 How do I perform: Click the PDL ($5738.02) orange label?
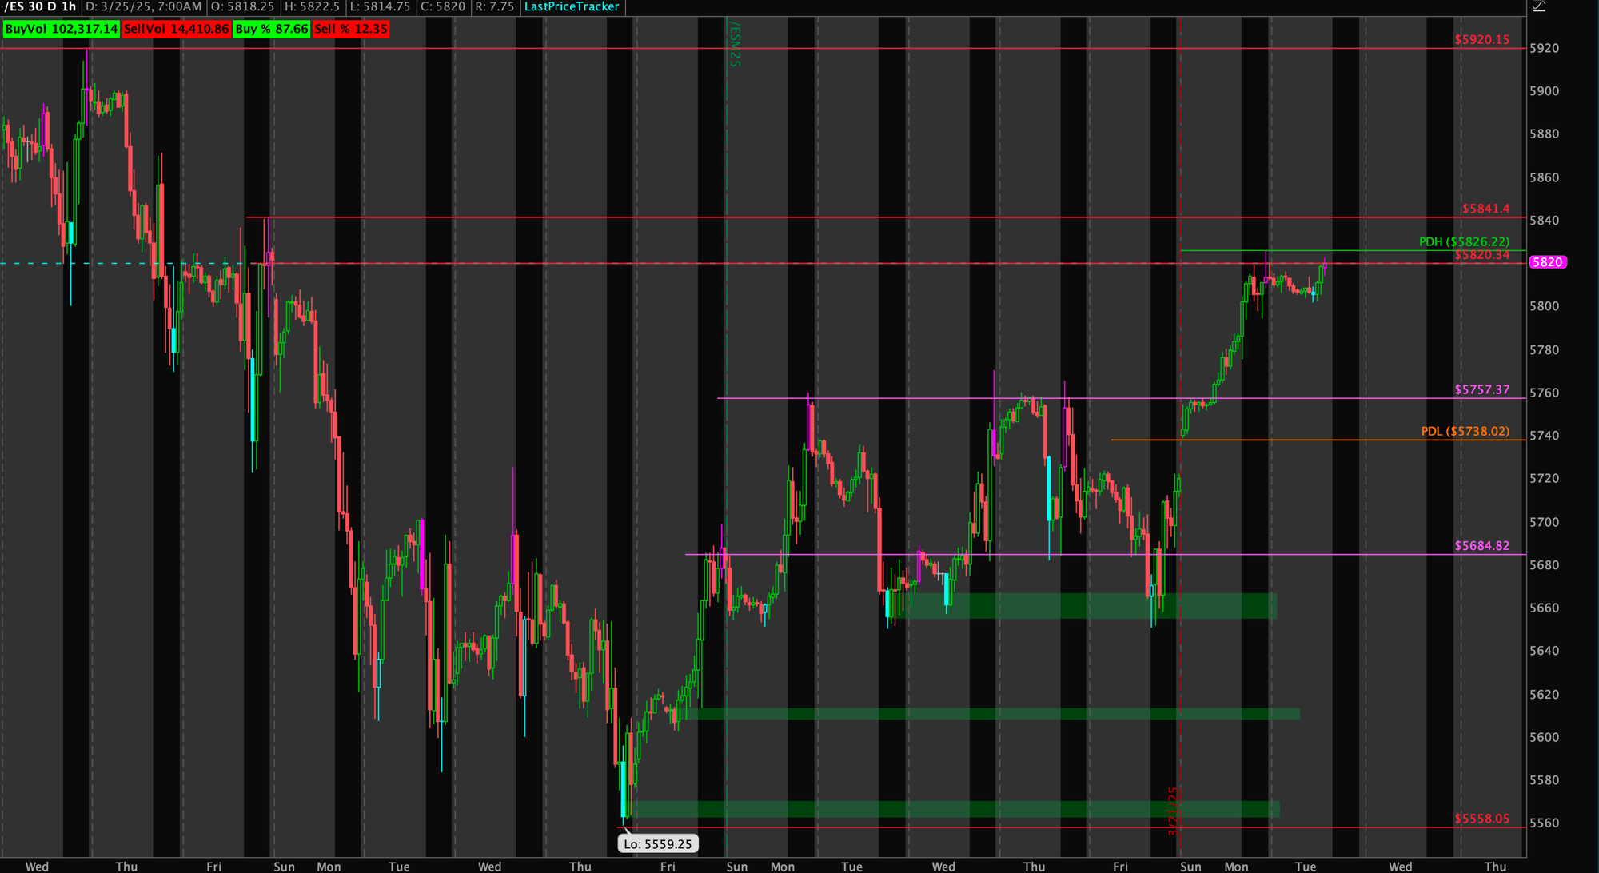1465,431
